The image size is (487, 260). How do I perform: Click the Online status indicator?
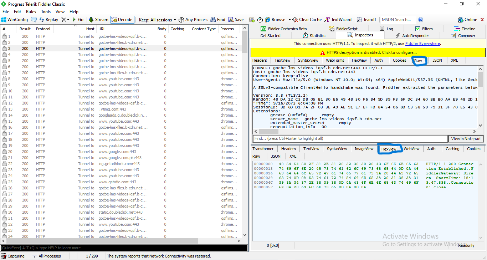tap(467, 20)
